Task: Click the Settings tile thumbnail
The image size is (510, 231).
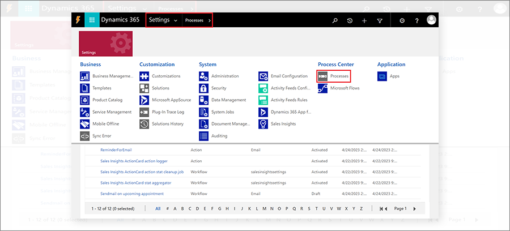Action: pos(105,43)
